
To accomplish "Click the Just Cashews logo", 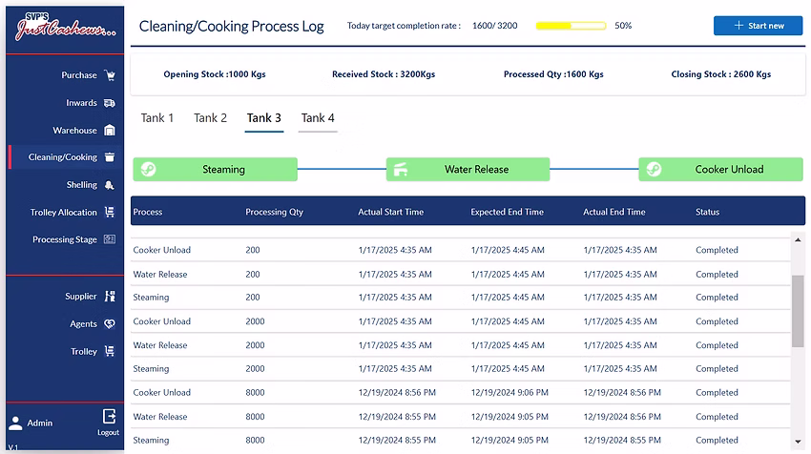I will click(64, 28).
